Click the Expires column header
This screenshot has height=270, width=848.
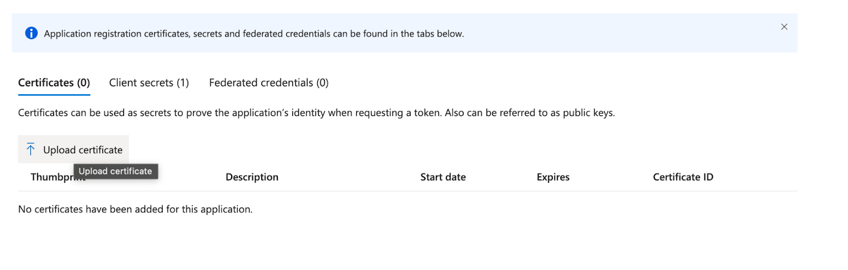tap(553, 177)
